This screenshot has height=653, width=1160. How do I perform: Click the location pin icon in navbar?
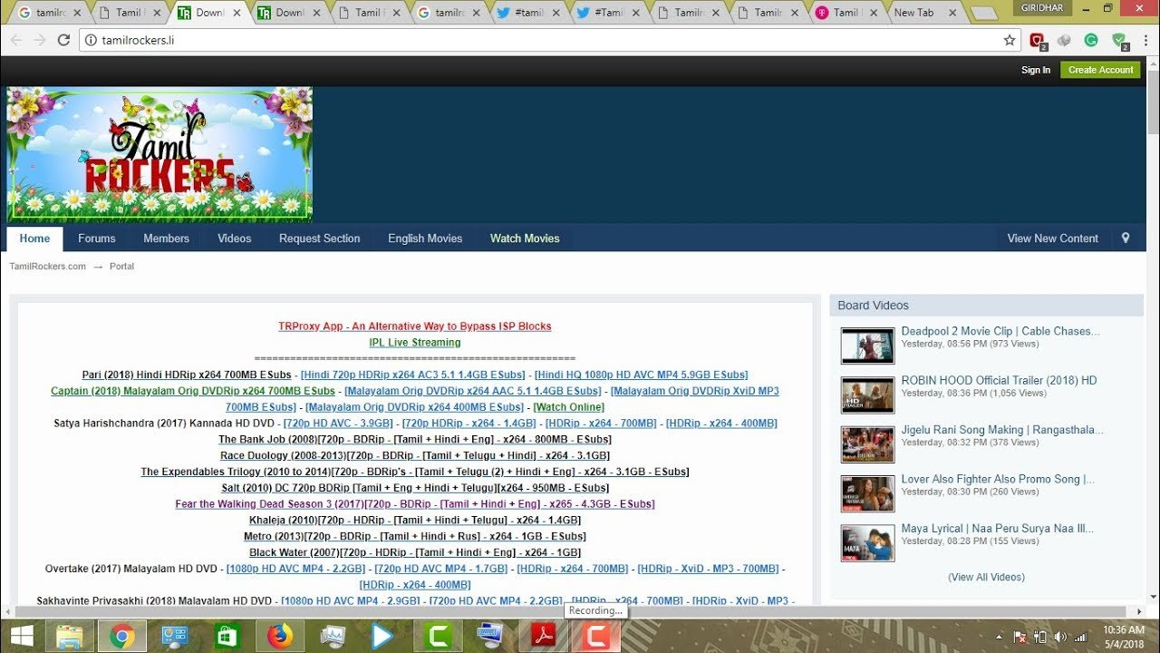click(x=1126, y=239)
